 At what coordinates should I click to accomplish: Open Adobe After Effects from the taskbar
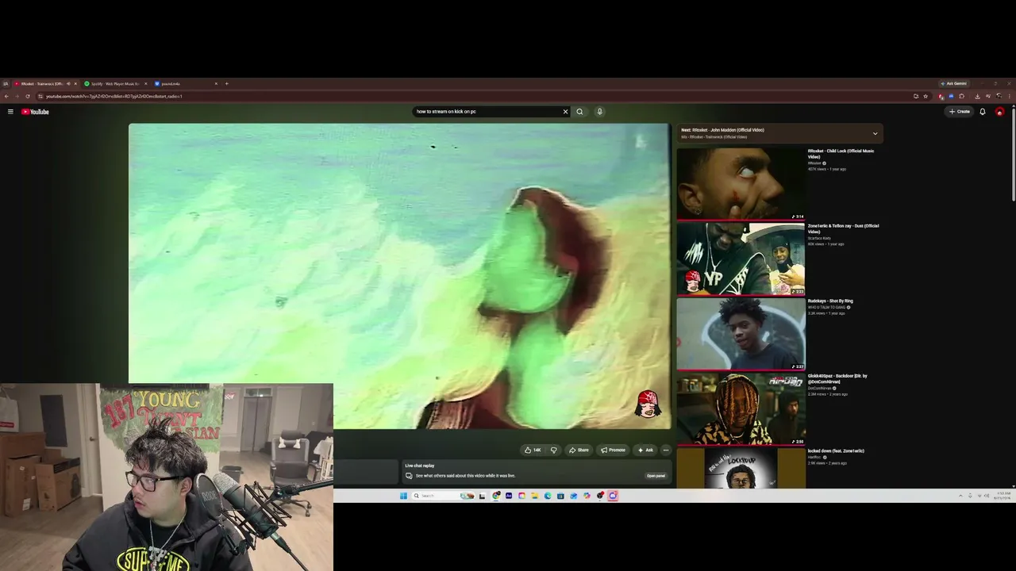pyautogui.click(x=509, y=496)
